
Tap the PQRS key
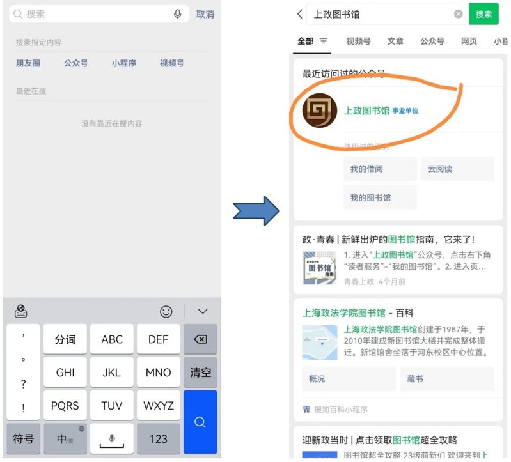pyautogui.click(x=65, y=405)
